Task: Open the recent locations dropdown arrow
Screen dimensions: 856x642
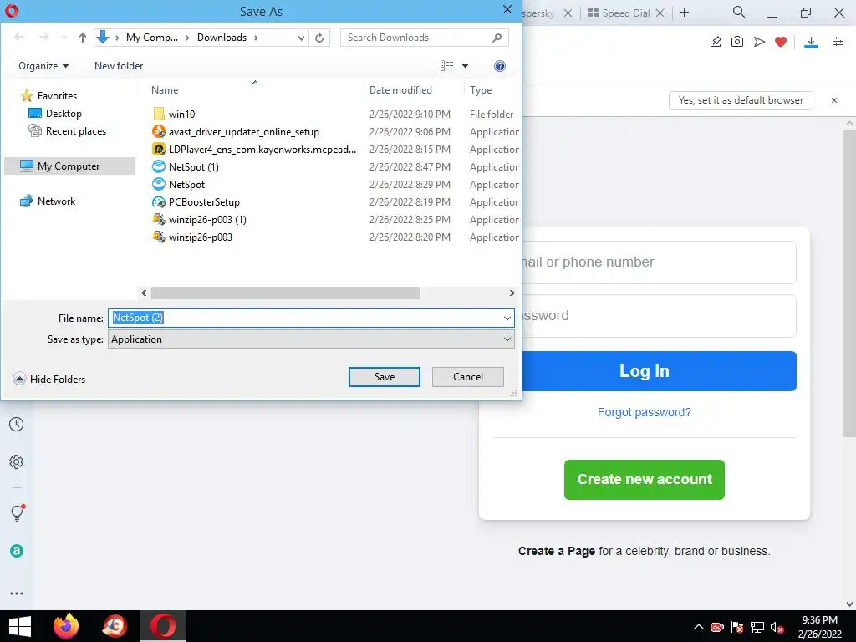Action: coord(64,38)
